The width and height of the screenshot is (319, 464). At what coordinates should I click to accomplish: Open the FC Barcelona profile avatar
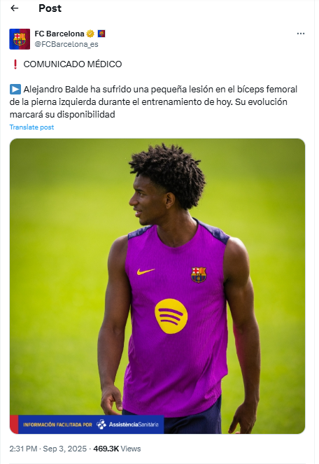tap(20, 38)
